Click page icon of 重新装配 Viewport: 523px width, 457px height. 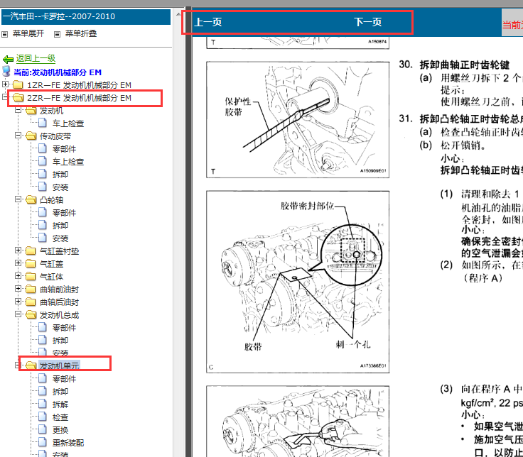43,442
